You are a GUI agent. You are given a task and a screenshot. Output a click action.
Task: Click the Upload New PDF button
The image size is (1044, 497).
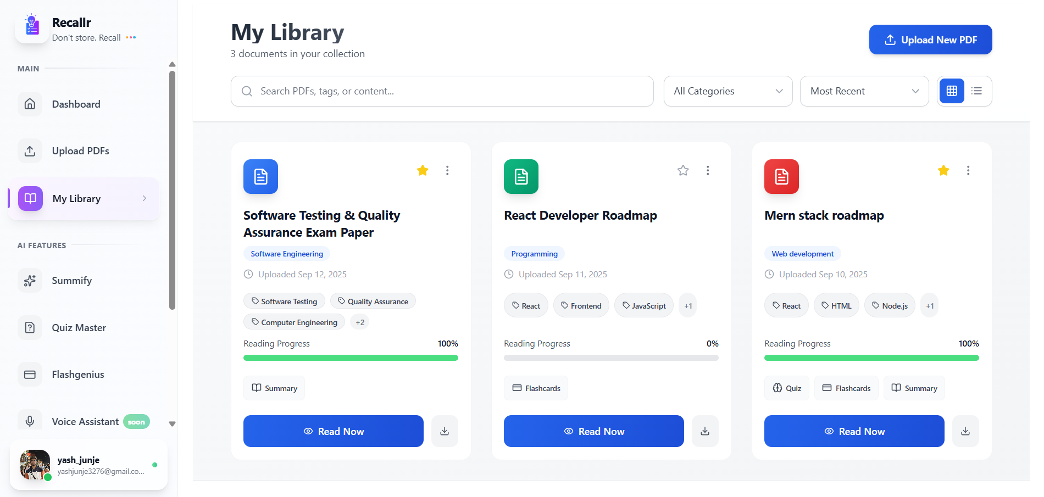coord(930,40)
